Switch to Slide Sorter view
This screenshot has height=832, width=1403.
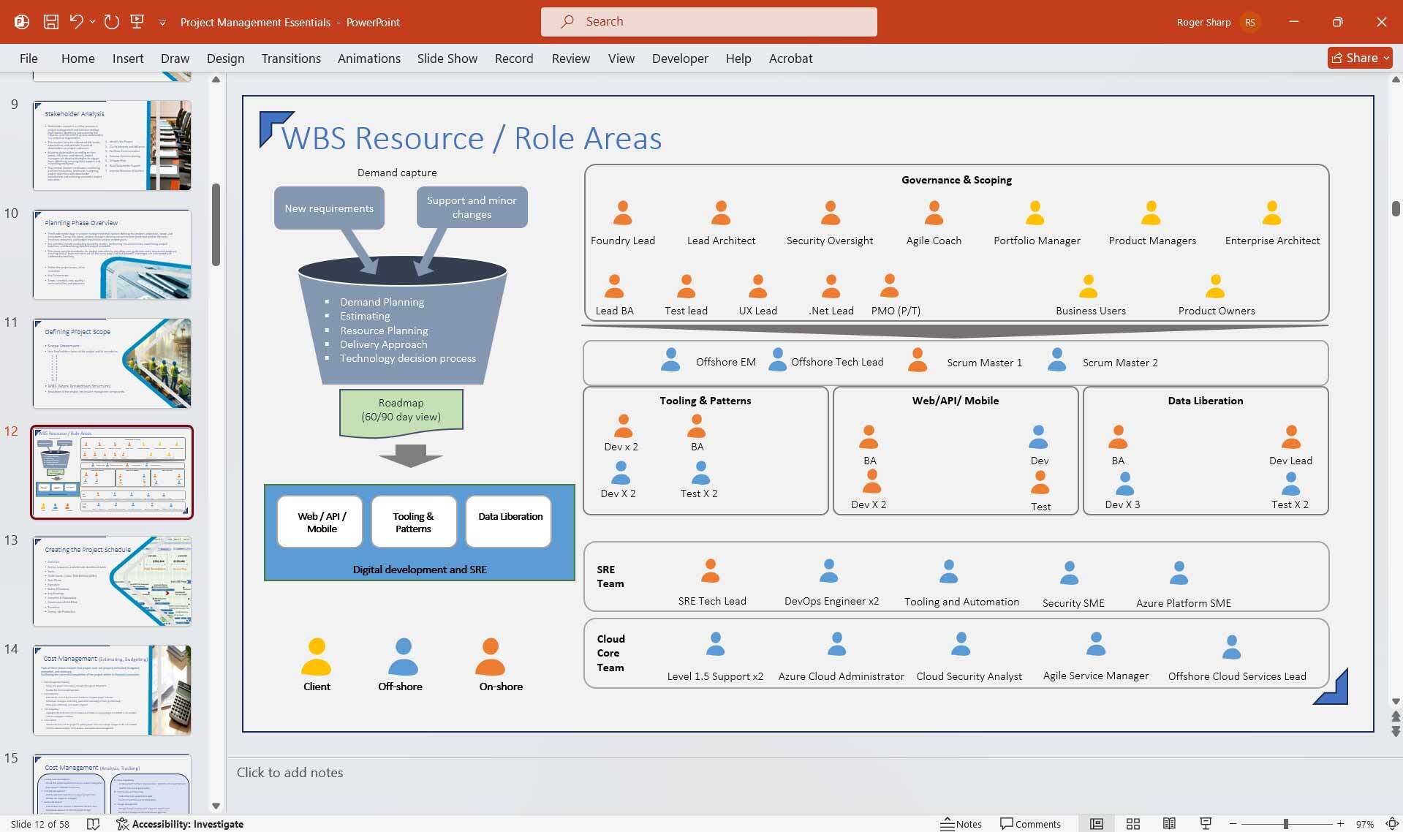click(1132, 824)
